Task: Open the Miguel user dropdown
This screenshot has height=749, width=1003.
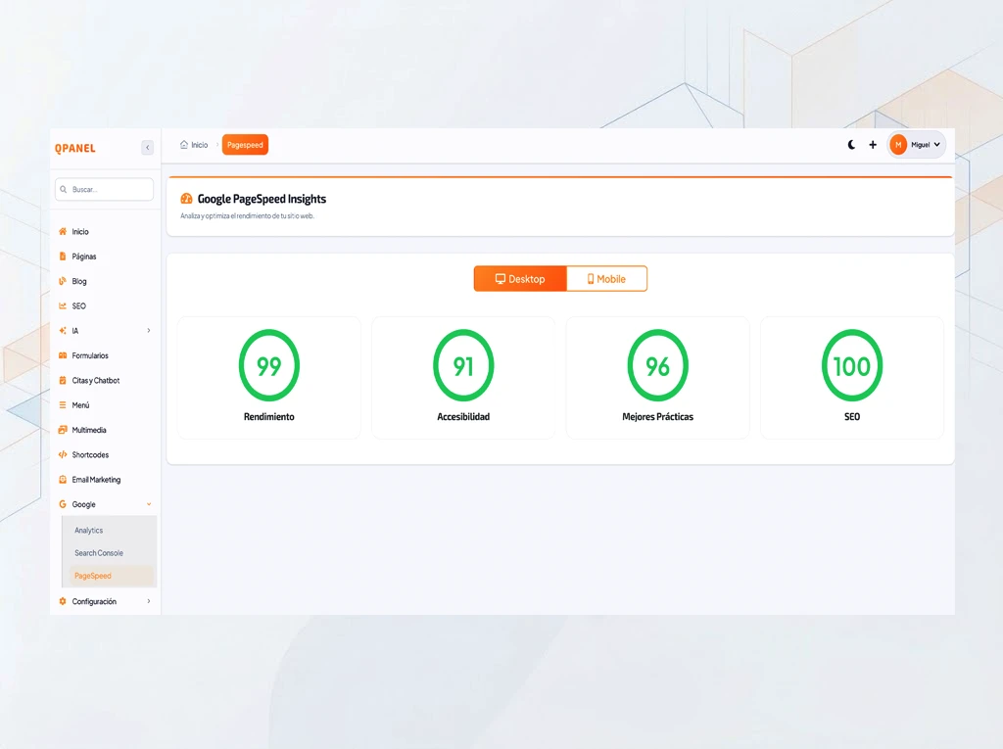Action: tap(917, 145)
